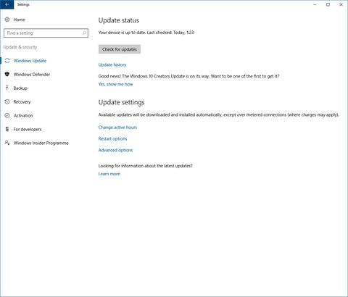Open Windows Defender via its shield icon

click(x=7, y=75)
